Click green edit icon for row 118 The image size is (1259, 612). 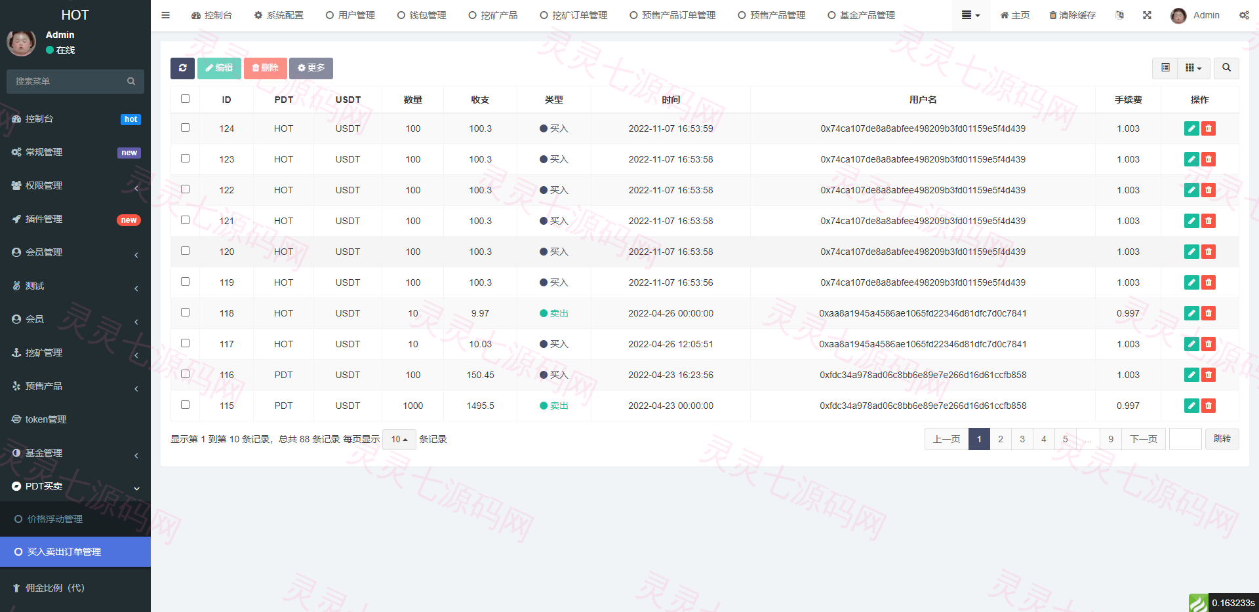click(x=1191, y=313)
